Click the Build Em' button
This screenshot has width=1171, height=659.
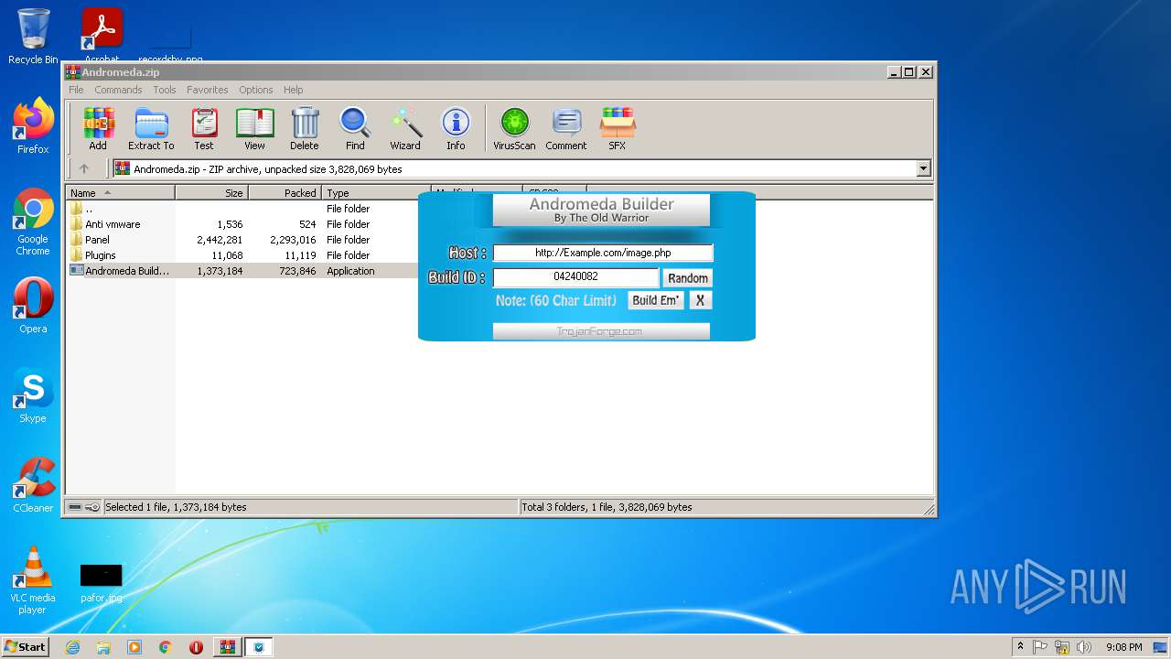[x=656, y=300]
